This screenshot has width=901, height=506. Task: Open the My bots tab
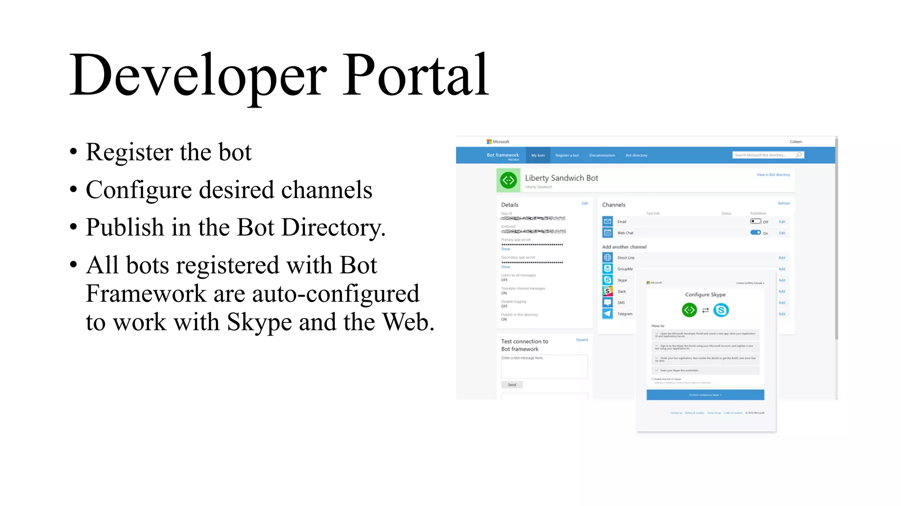[x=538, y=155]
